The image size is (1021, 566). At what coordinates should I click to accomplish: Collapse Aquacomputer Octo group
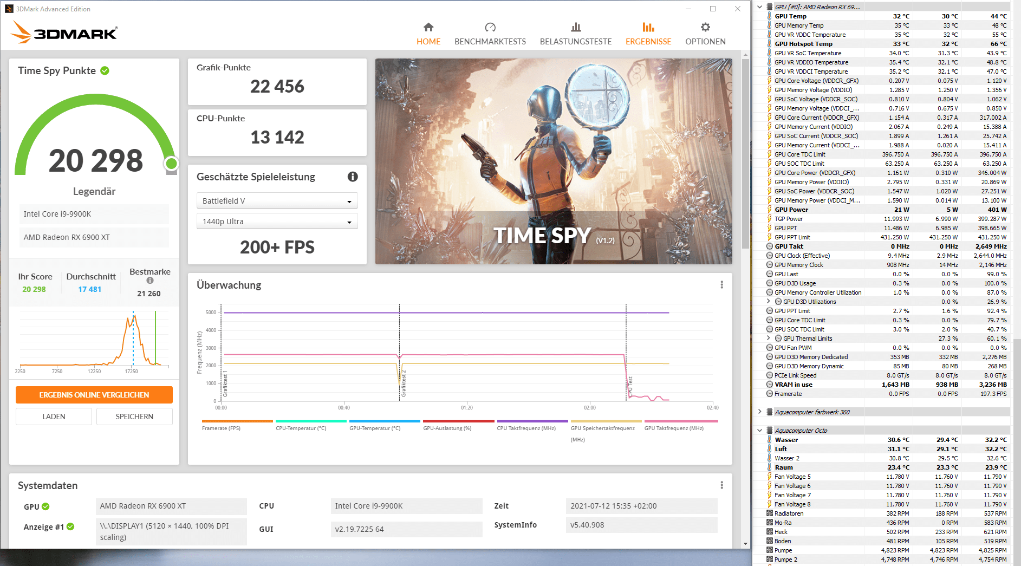pyautogui.click(x=759, y=431)
